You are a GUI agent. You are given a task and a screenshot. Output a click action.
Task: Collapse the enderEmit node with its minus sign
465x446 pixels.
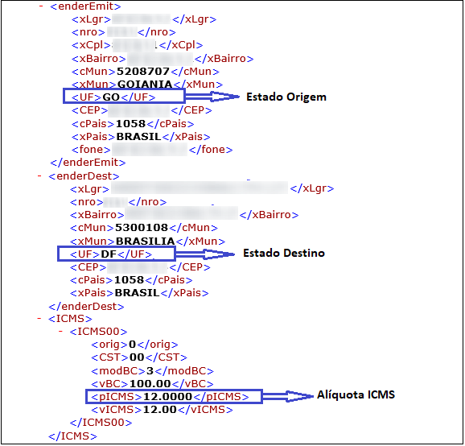[41, 6]
